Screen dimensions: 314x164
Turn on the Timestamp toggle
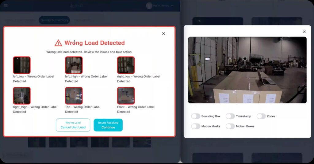tap(230, 116)
